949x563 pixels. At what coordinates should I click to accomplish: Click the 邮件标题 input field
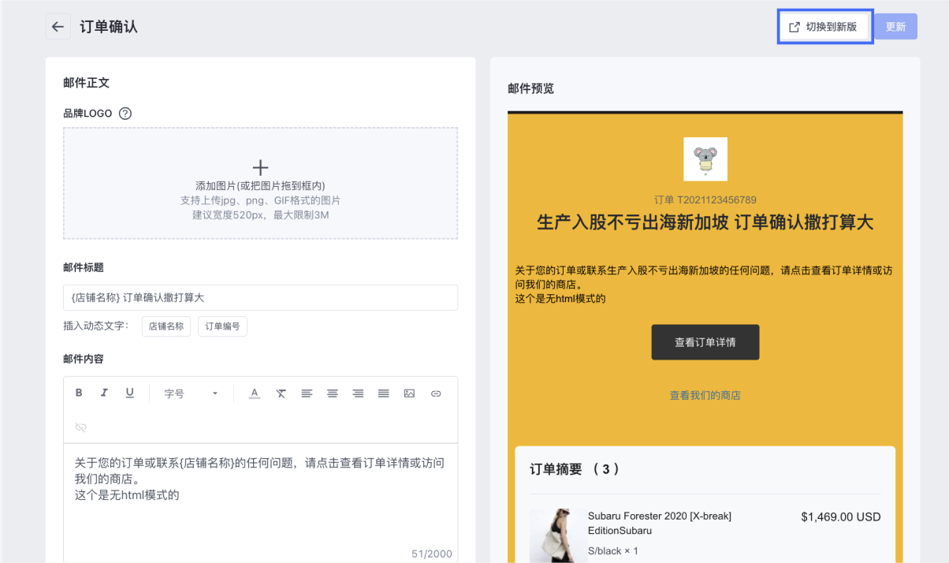point(260,298)
